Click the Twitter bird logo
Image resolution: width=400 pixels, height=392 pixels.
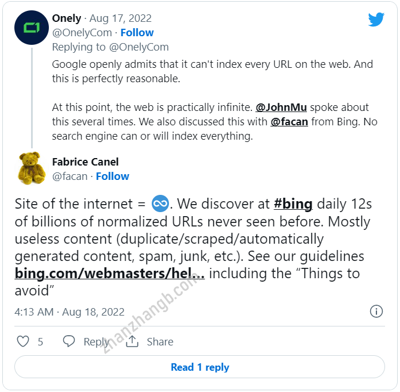pos(376,20)
